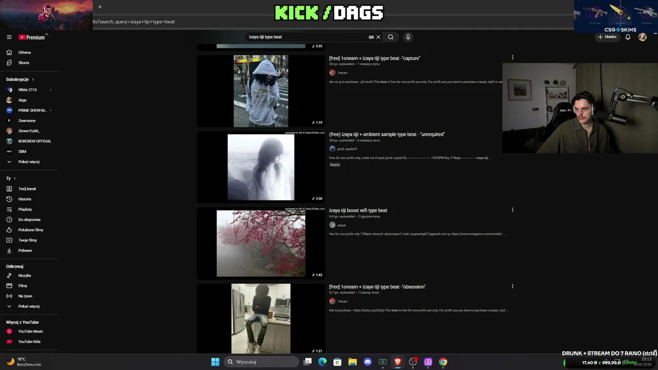658x370 pixels.
Task: Open Playlisty in sidebar
Action: click(25, 209)
